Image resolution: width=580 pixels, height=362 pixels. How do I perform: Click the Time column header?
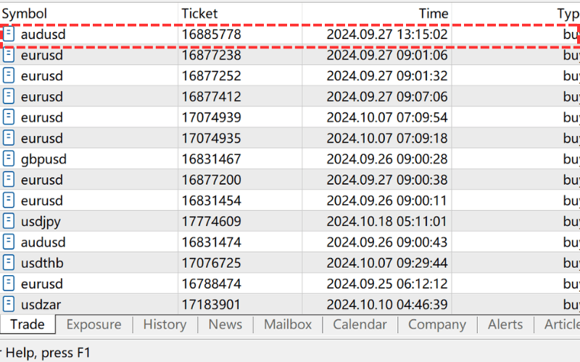tap(434, 14)
